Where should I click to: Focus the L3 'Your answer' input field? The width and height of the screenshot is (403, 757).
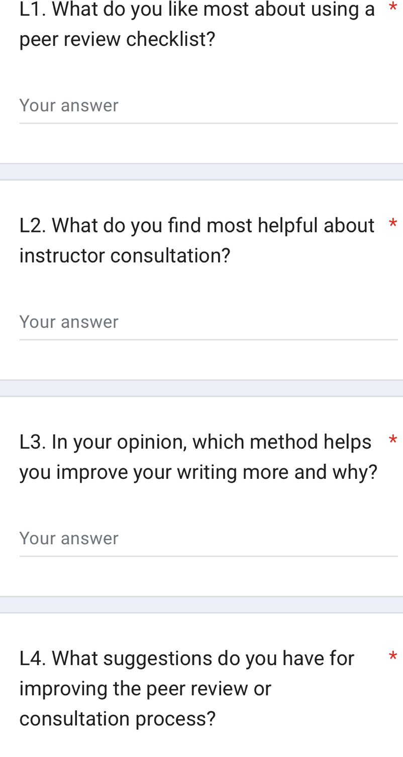pos(208,539)
